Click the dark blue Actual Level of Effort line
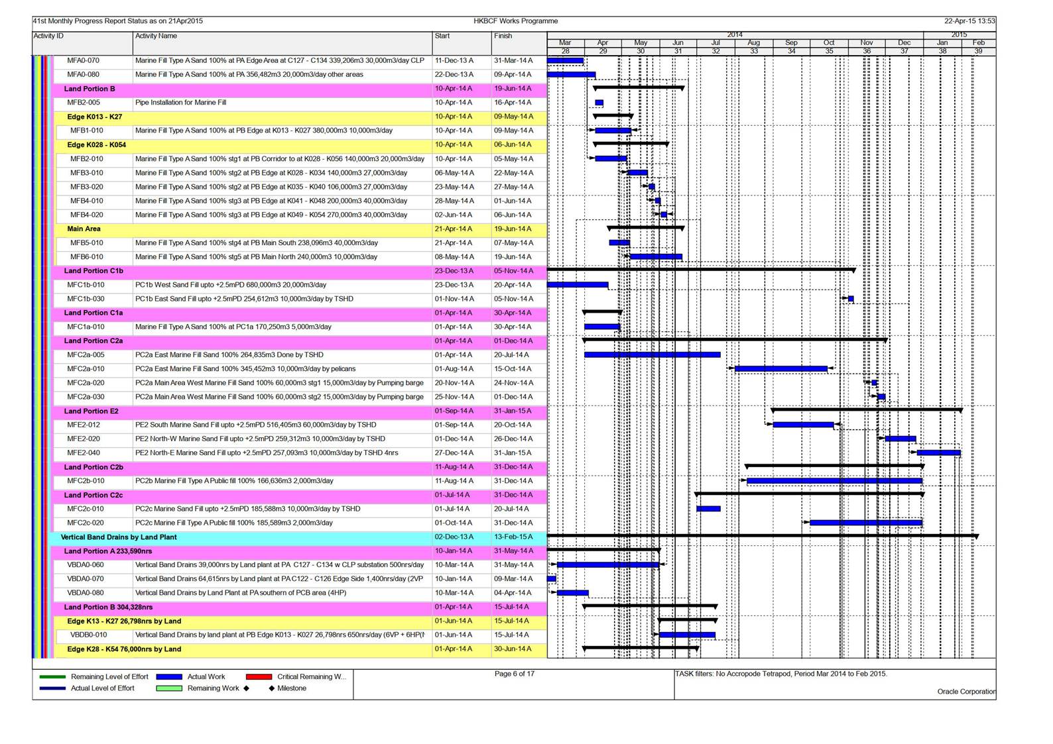Viewport: 1053px width, 744px height. [52, 688]
